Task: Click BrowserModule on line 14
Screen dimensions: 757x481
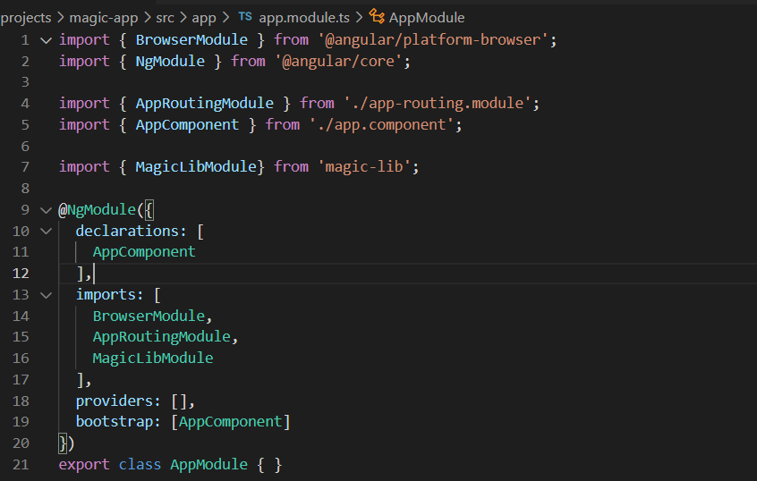Action: [x=149, y=316]
